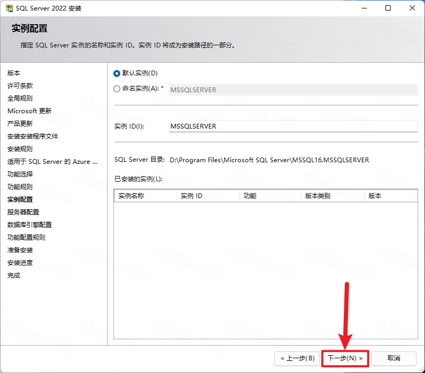Open the 版本 step in sidebar
Image resolution: width=425 pixels, height=373 pixels.
point(14,73)
